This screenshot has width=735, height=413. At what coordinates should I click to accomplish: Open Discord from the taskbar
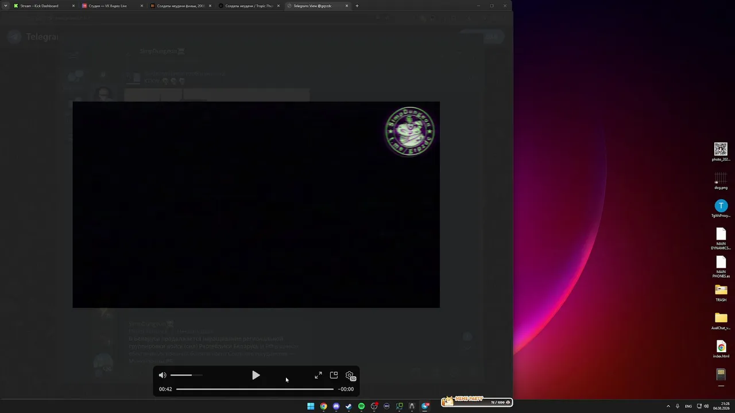coord(336,406)
